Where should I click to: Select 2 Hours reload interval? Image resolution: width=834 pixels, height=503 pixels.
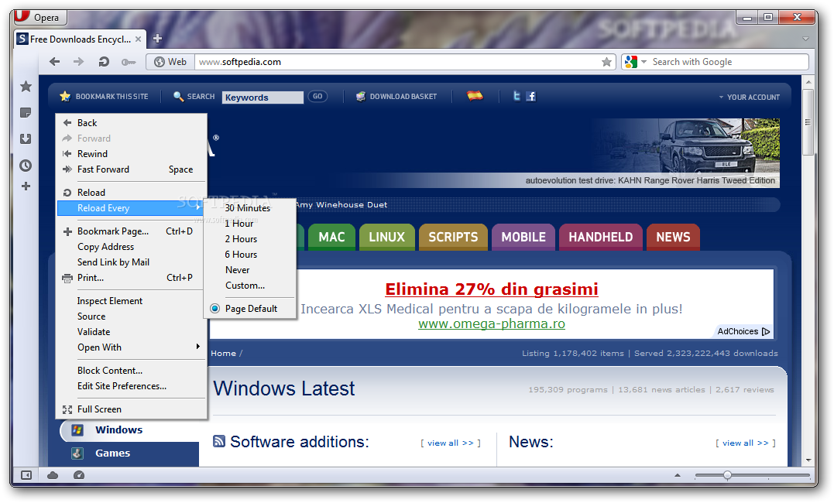pyautogui.click(x=250, y=239)
